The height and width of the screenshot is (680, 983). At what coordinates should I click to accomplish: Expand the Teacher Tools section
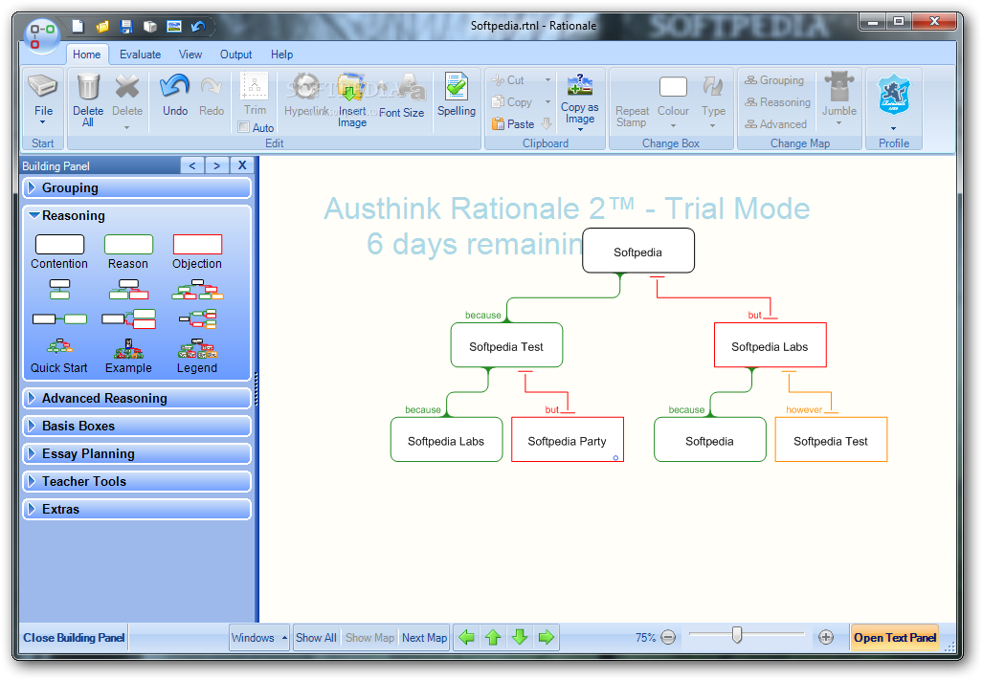point(137,481)
